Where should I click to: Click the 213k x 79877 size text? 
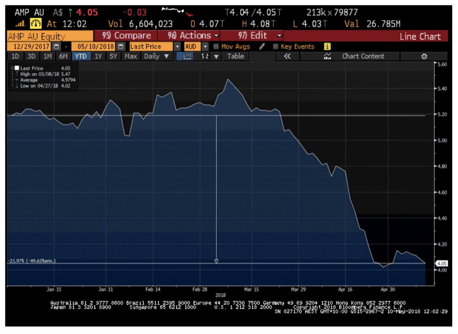pos(332,13)
